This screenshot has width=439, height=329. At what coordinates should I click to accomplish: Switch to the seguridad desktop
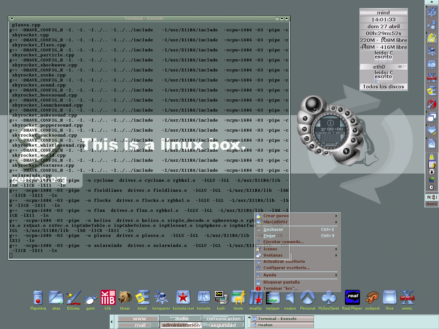pos(223,325)
